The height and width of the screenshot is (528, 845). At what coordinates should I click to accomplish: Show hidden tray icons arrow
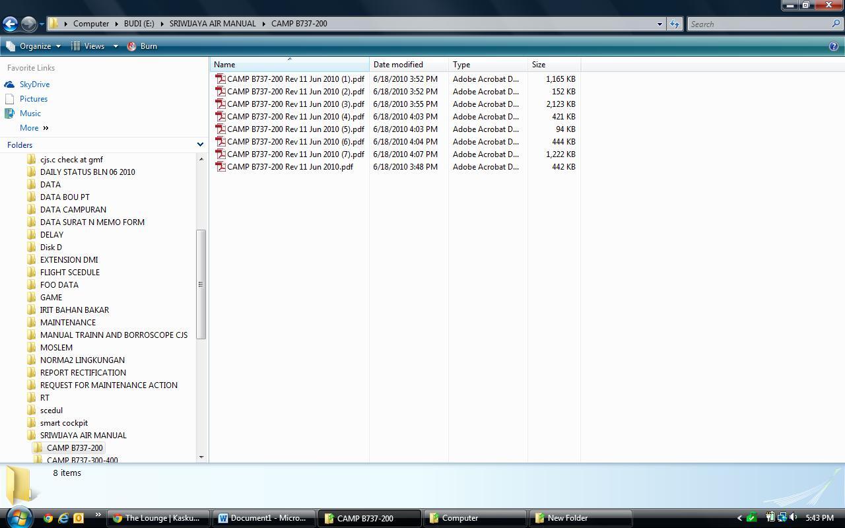[739, 518]
